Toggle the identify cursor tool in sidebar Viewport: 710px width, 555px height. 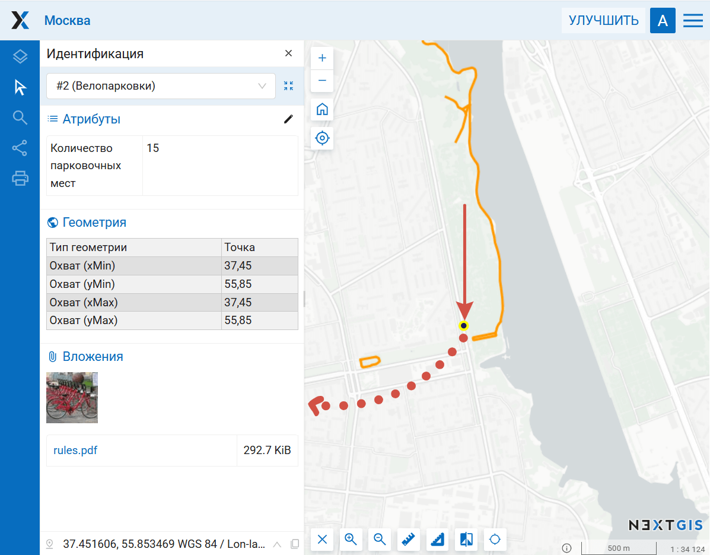[x=20, y=87]
